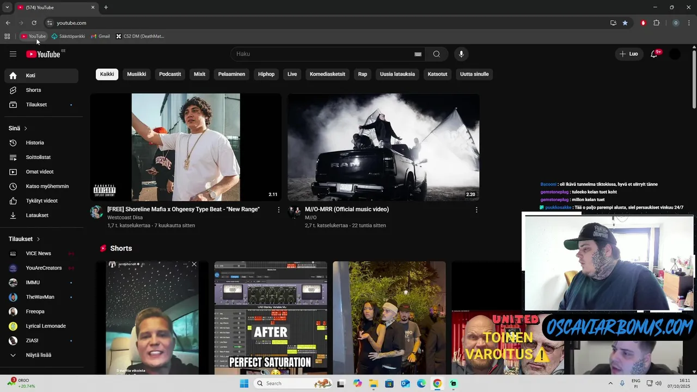Play the M//O-MRR music video thumbnail
697x392 pixels.
point(383,147)
